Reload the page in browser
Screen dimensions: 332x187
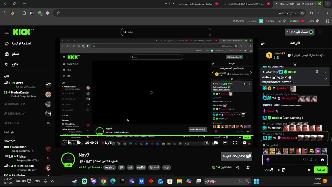tap(311, 13)
